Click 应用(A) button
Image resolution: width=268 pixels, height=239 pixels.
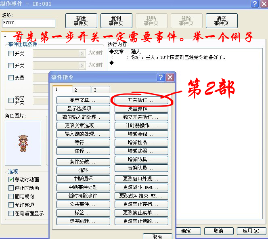tap(251, 231)
